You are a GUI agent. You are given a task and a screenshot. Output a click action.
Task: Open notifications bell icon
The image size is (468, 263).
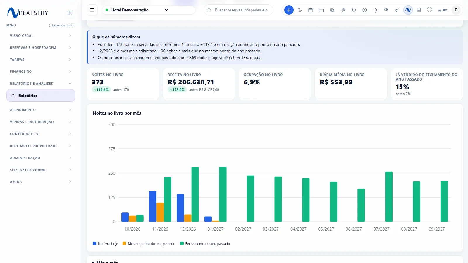click(x=375, y=10)
